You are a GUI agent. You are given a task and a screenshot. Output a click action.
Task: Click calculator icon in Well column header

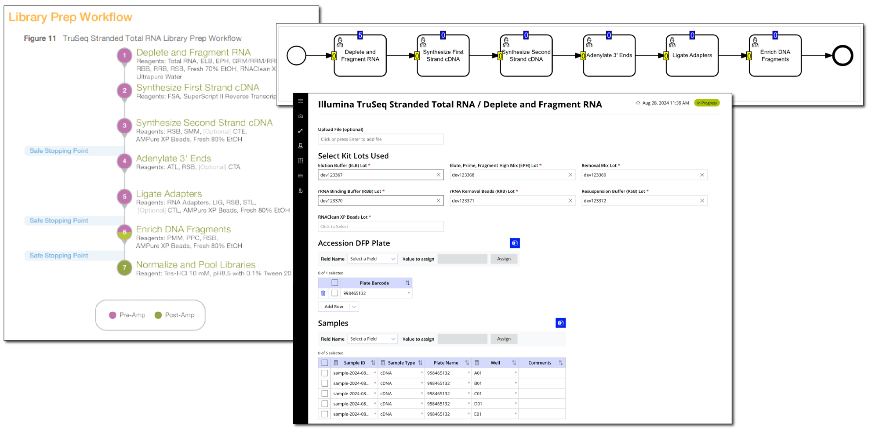(x=477, y=363)
